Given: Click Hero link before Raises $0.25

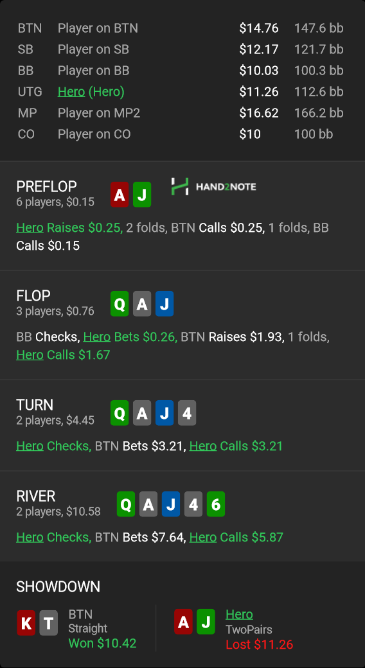Looking at the screenshot, I should (x=30, y=227).
